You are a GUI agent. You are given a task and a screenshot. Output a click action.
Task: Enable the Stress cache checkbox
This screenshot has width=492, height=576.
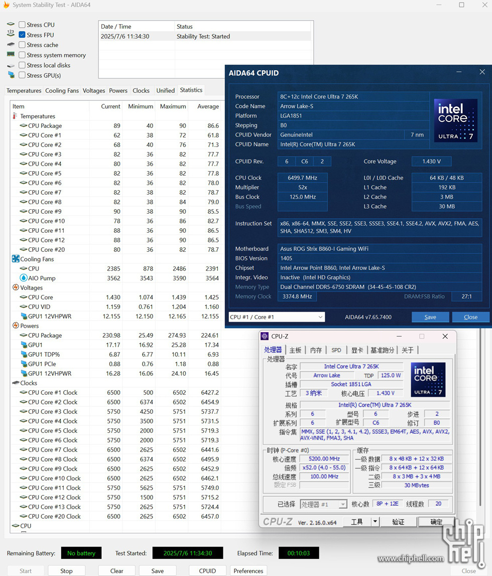point(22,45)
